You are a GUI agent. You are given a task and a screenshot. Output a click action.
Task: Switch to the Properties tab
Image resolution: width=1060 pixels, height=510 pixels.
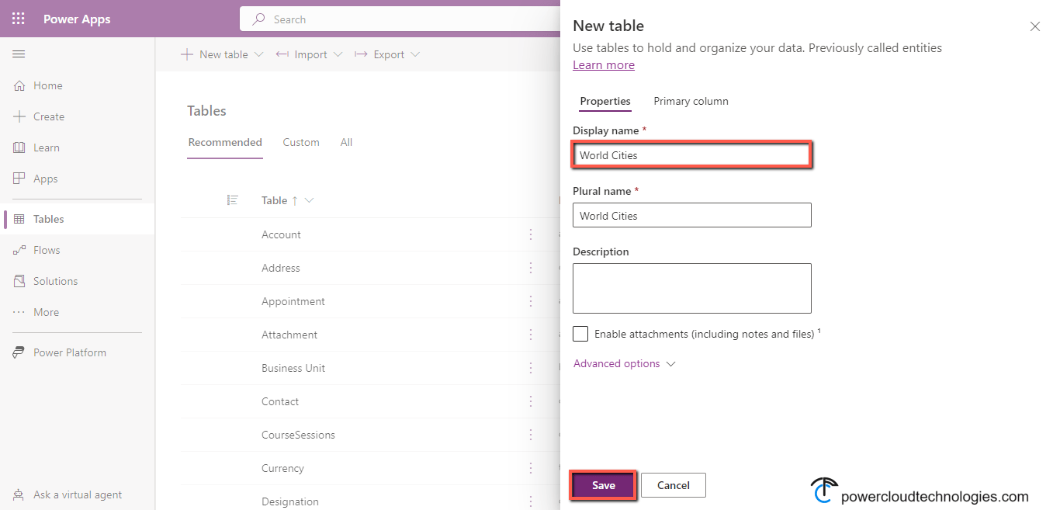[x=605, y=101]
